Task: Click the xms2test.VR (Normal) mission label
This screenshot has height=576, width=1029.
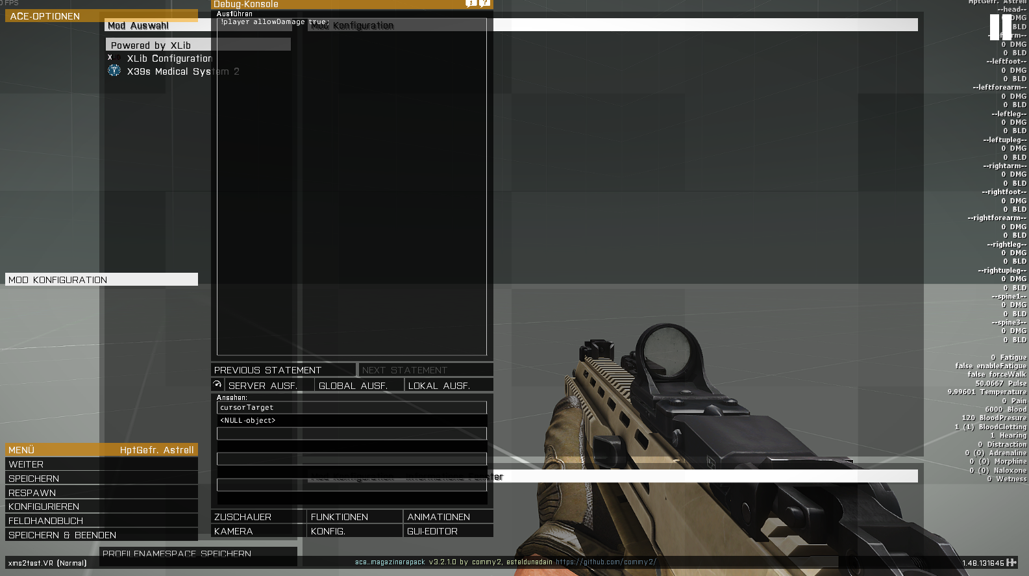Action: [x=47, y=563]
